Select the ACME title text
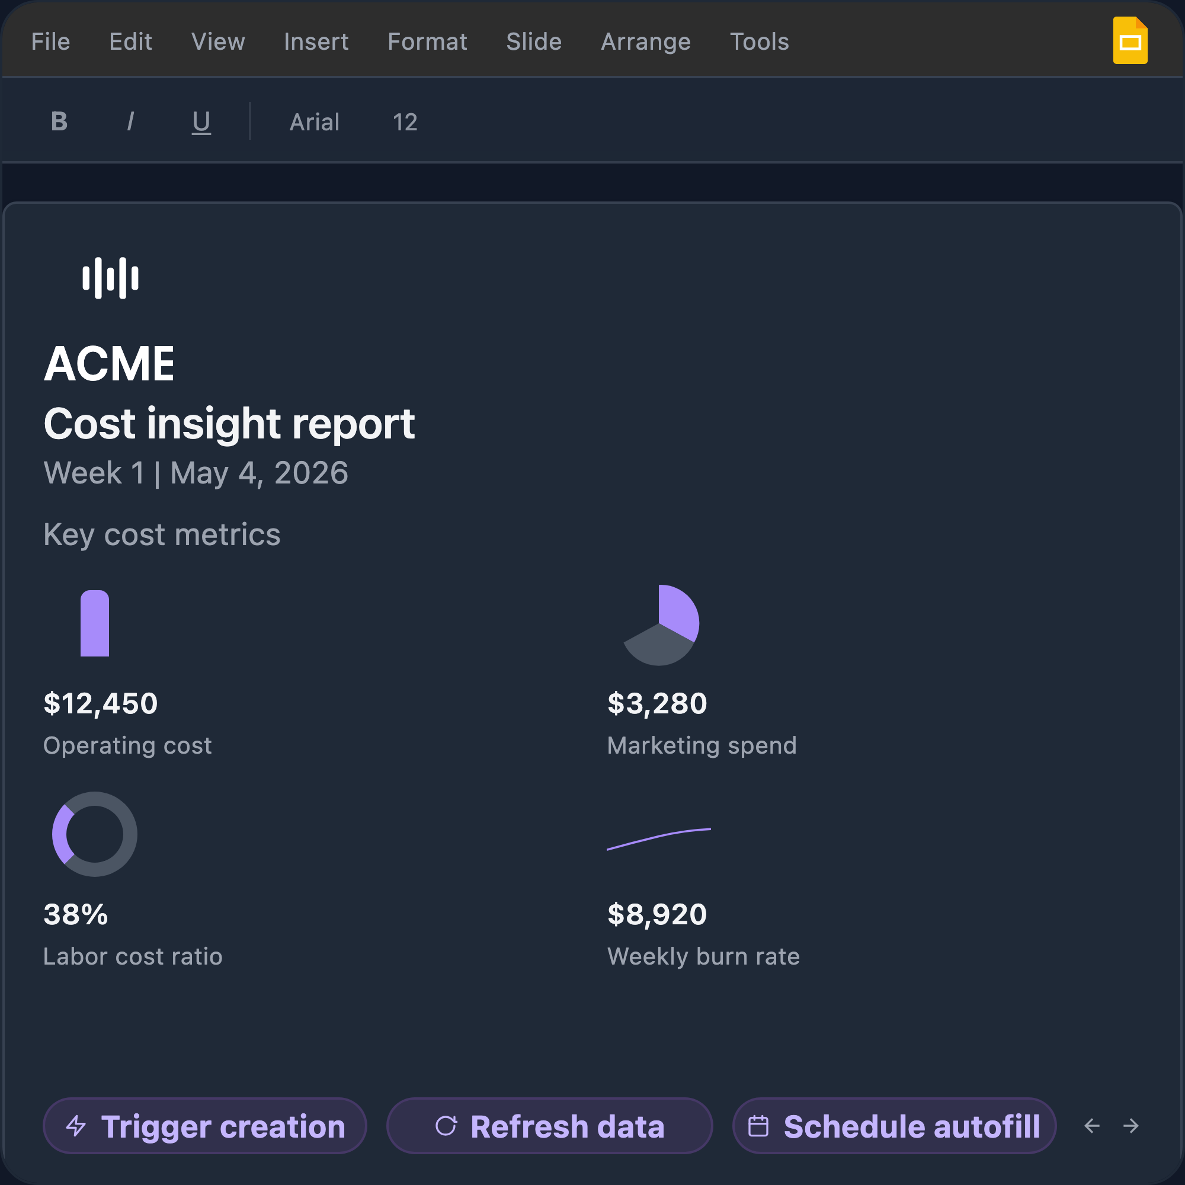Viewport: 1185px width, 1185px height. (109, 364)
